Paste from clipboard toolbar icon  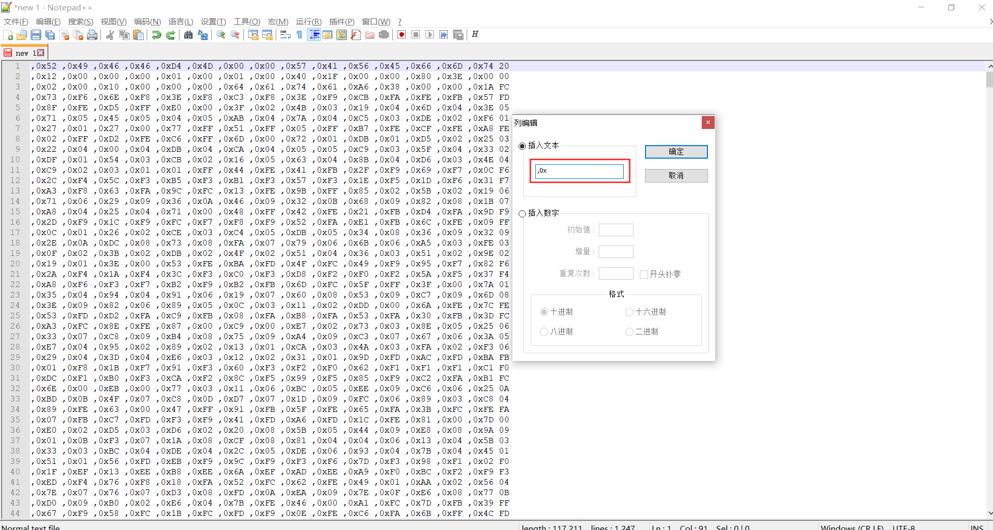tap(138, 35)
